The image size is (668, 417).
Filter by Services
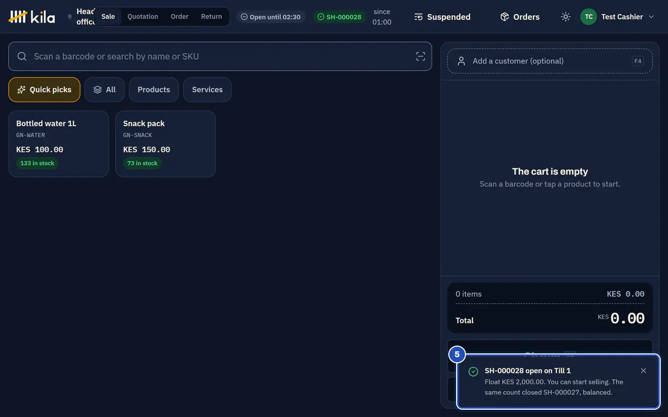point(207,90)
